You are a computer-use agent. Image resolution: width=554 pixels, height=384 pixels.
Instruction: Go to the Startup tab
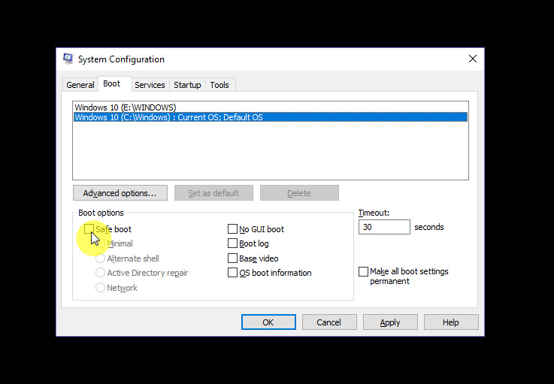187,85
